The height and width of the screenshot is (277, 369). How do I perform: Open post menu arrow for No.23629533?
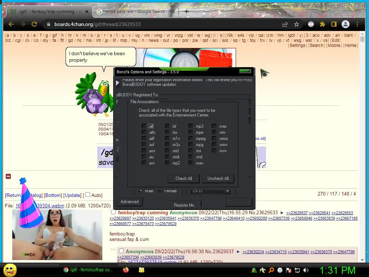tap(282, 213)
